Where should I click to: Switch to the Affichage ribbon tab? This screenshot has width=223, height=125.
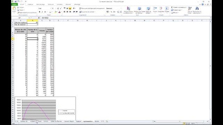coord(77,5)
